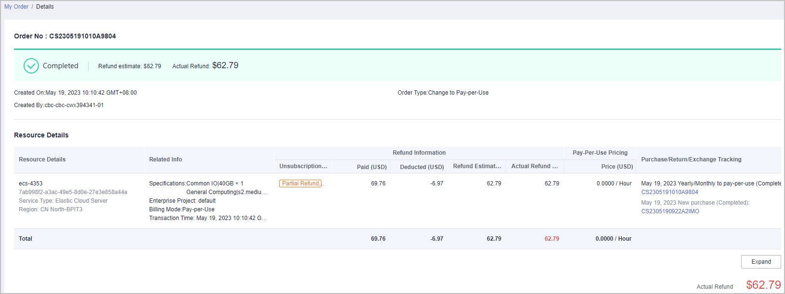785x294 pixels.
Task: Click the Price (USD) column header
Action: 617,167
